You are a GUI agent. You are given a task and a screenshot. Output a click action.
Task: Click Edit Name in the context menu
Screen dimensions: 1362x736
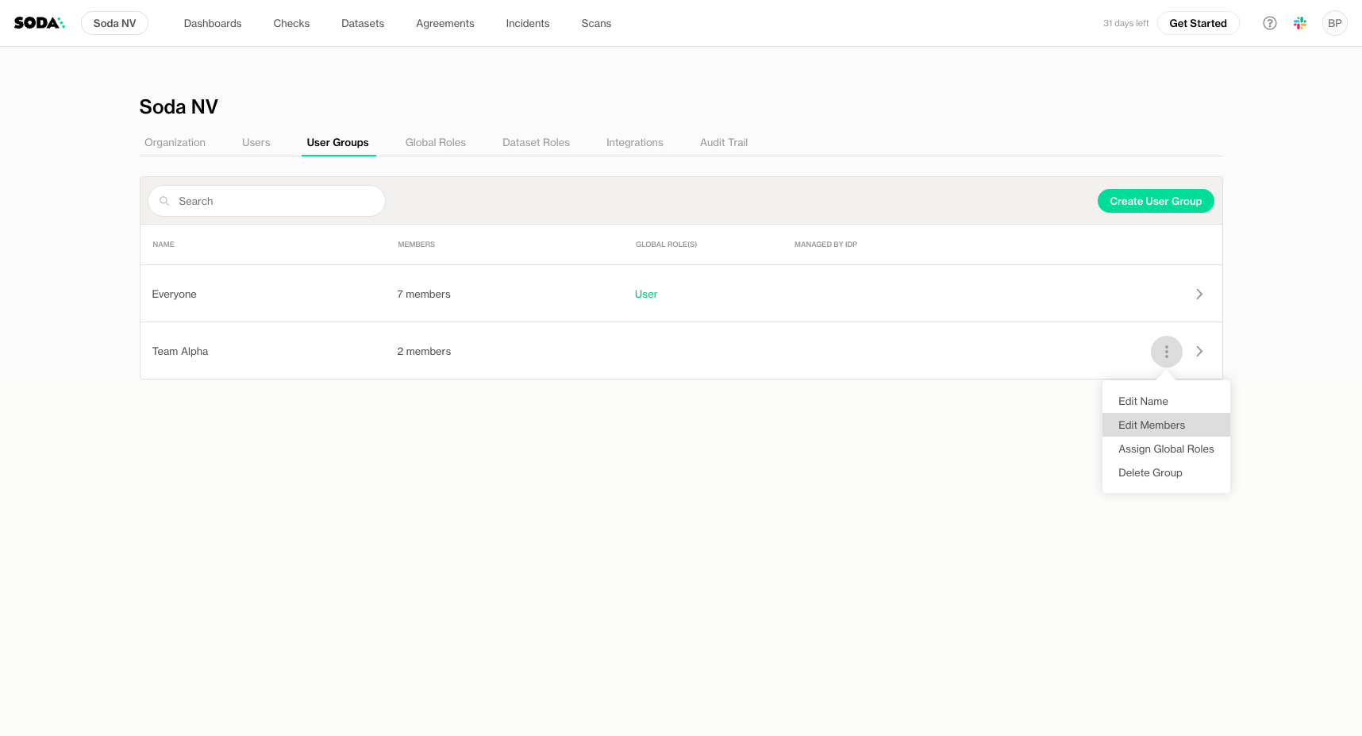point(1143,401)
